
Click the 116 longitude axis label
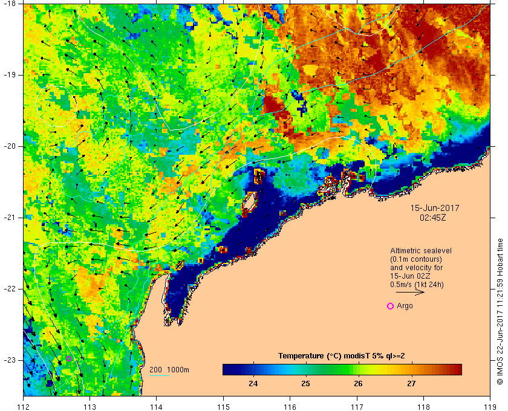(290, 407)
